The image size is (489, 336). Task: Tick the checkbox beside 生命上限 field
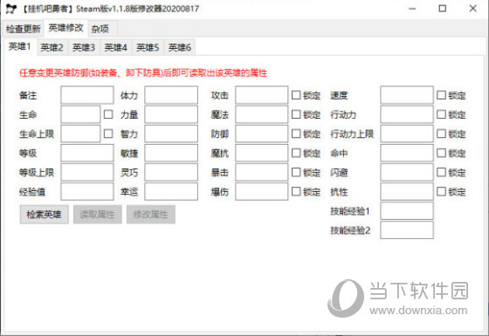[x=108, y=134]
